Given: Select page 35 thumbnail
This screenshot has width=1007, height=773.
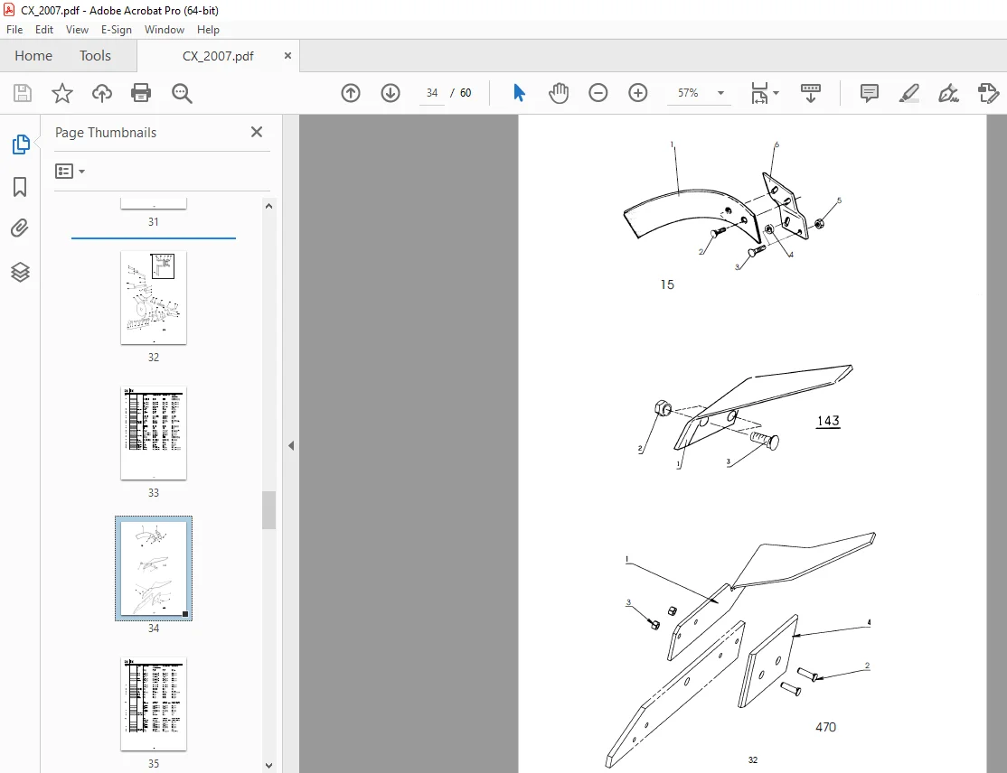Looking at the screenshot, I should pyautogui.click(x=154, y=703).
